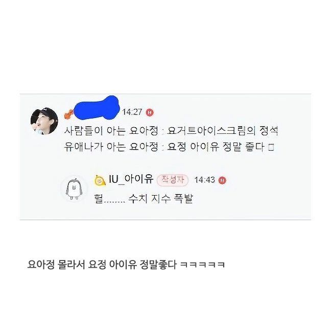Click the word 폭발 in IU's reply

[183, 199]
